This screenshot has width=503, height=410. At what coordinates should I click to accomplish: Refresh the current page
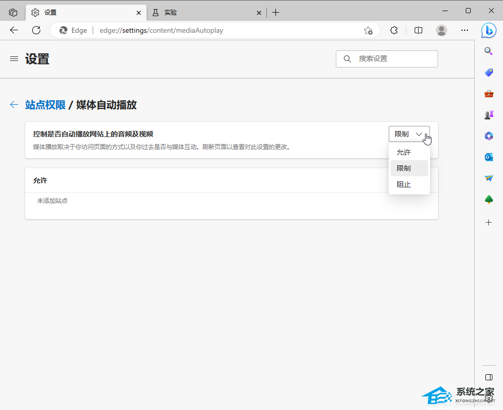[36, 30]
